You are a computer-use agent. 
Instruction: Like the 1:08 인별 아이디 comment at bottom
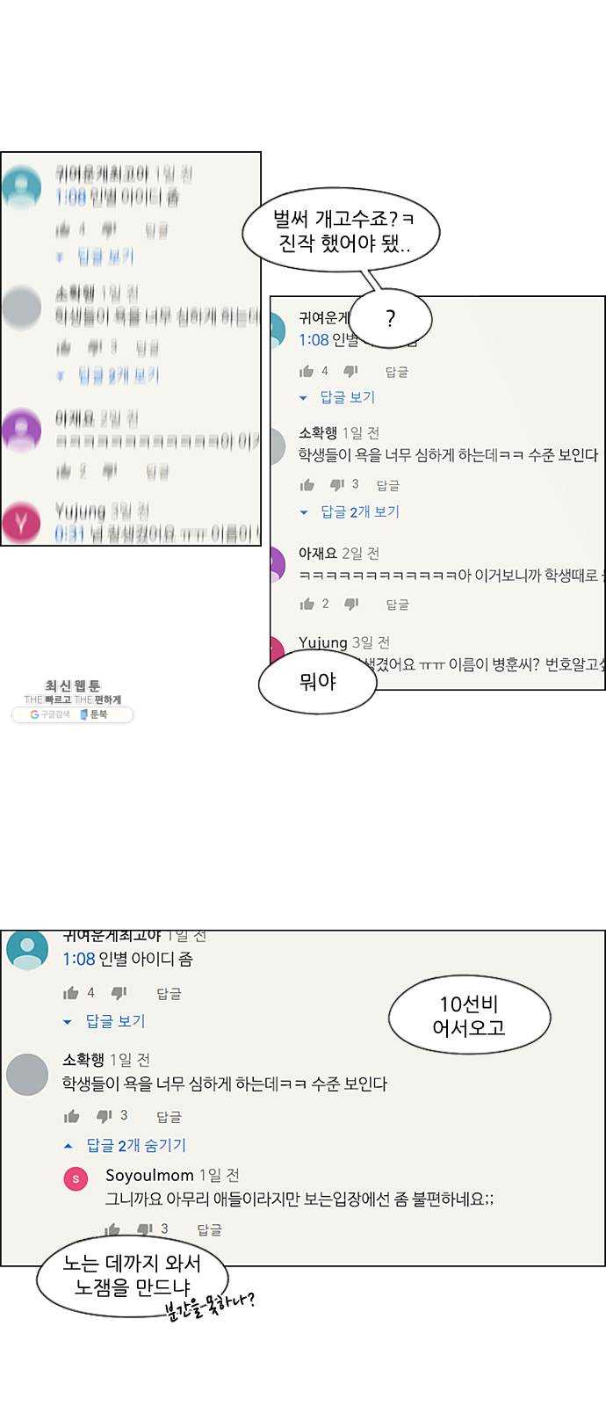coord(72,993)
